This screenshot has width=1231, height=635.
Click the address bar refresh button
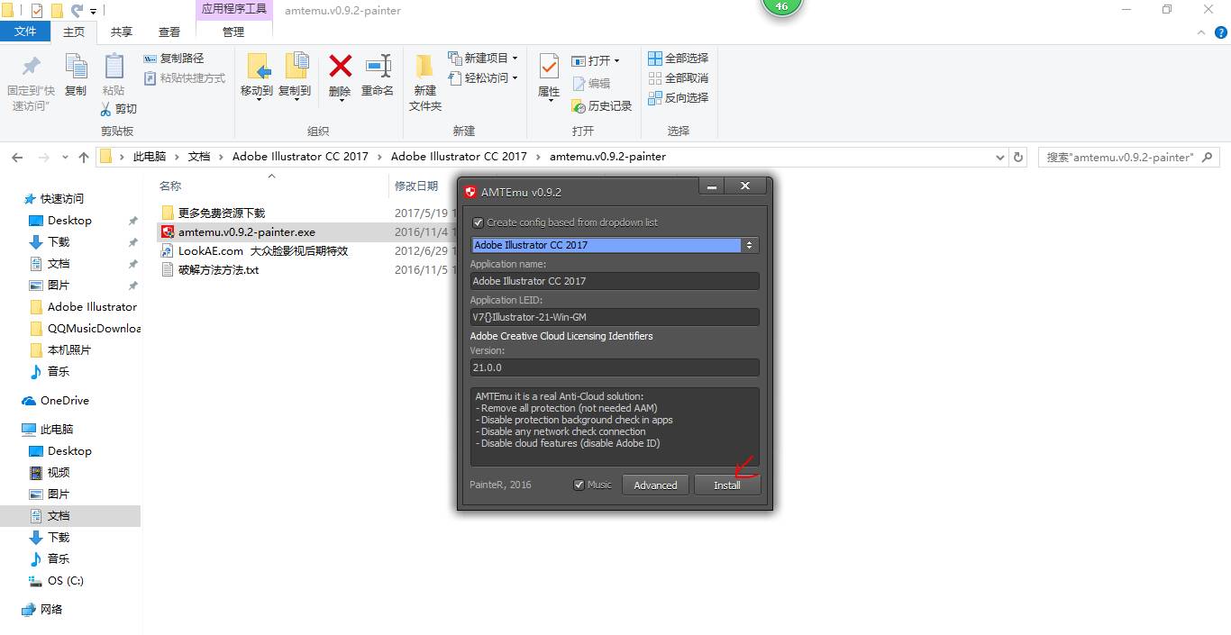(1018, 157)
